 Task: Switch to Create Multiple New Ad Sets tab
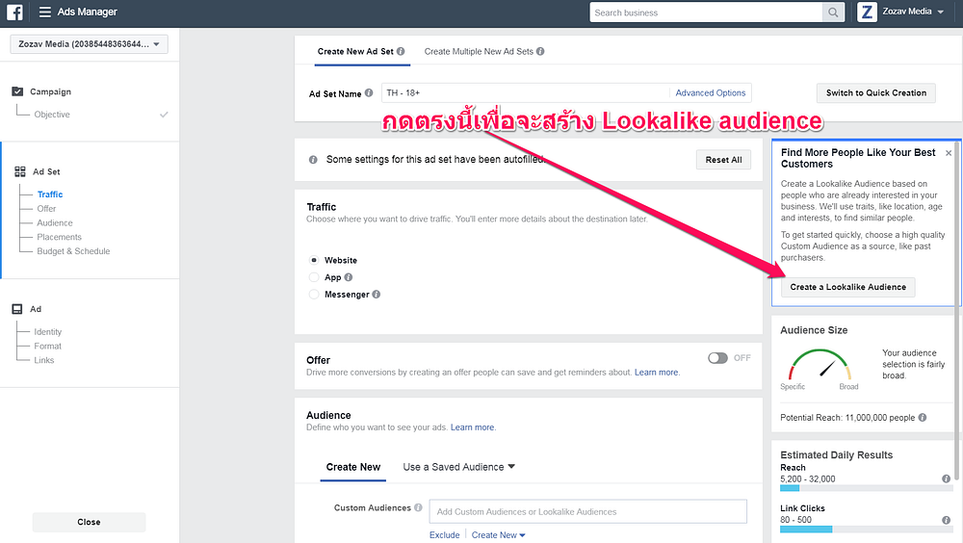[484, 52]
